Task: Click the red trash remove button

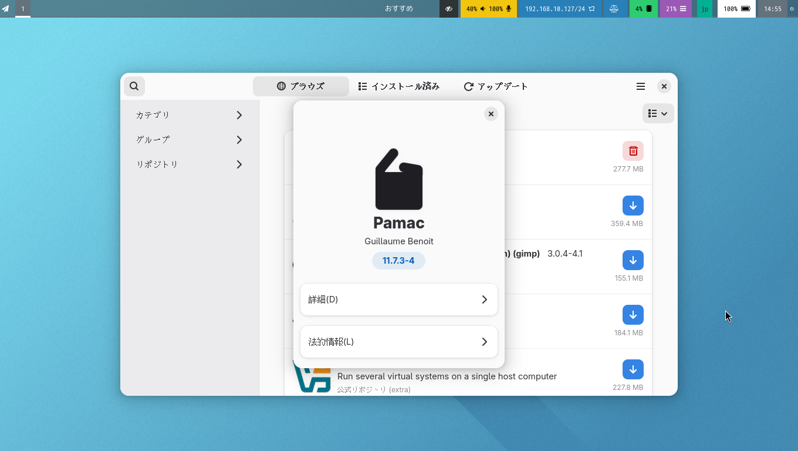Action: pos(633,151)
